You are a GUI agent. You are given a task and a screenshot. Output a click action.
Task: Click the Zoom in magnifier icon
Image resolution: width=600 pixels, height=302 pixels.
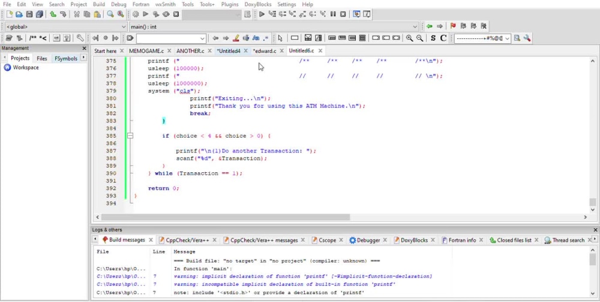[409, 38]
